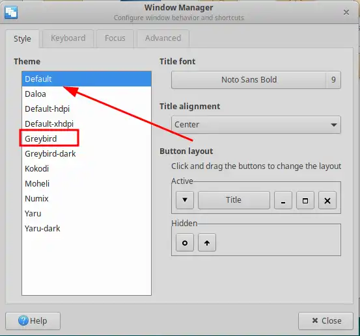Select the Greybird theme
360x336 pixels.
point(87,138)
